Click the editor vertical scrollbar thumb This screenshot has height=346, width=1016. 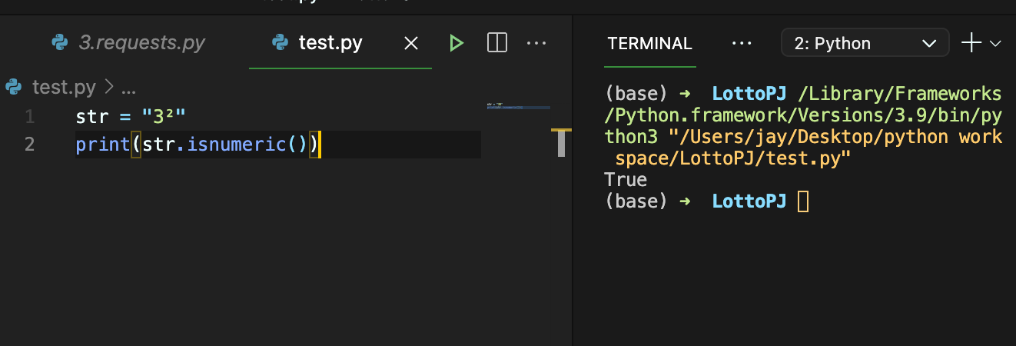coord(561,145)
